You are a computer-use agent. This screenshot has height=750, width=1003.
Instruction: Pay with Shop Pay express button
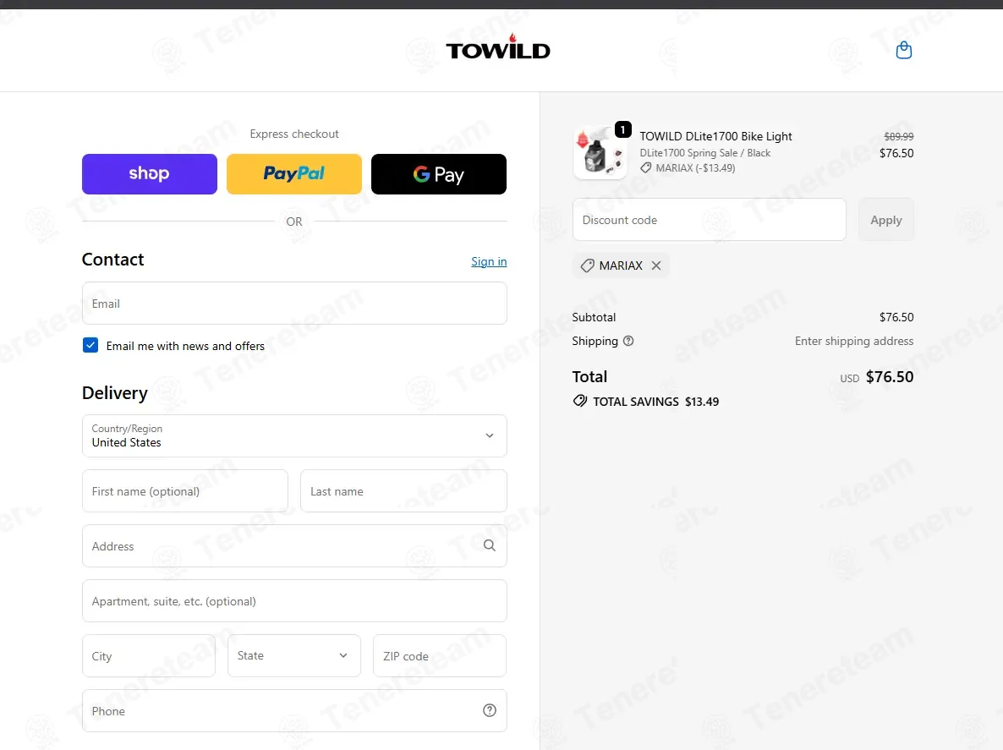point(150,174)
